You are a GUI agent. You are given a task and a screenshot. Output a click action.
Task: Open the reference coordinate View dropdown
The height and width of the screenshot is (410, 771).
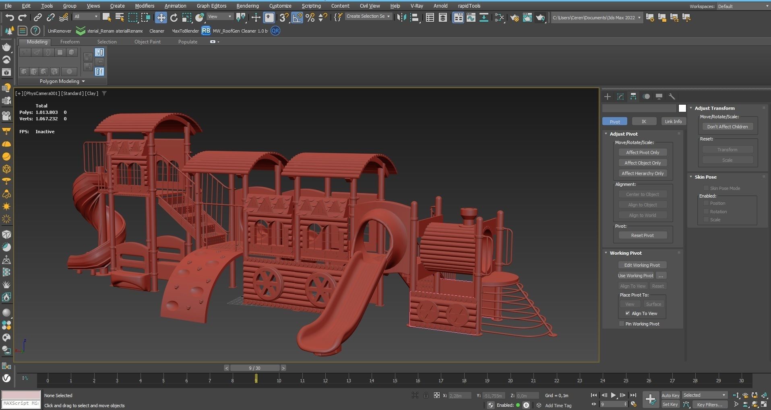click(x=220, y=16)
